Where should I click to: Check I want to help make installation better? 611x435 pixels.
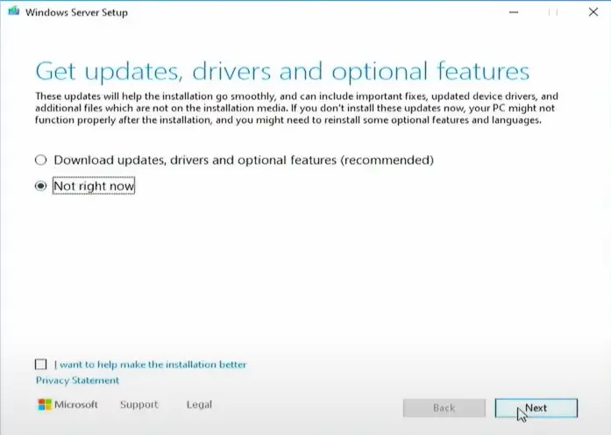(x=40, y=364)
